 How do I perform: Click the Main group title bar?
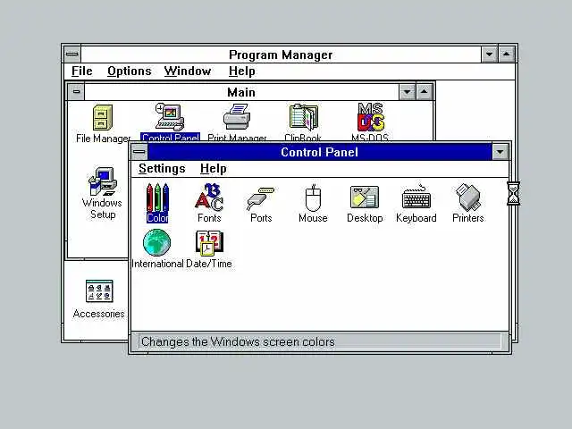(241, 91)
